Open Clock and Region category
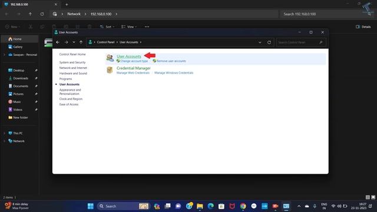Viewport: 377px width, 212px height. (71, 99)
